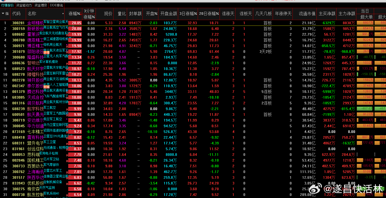
Task: Click stock code 831961
Action: 18,149
